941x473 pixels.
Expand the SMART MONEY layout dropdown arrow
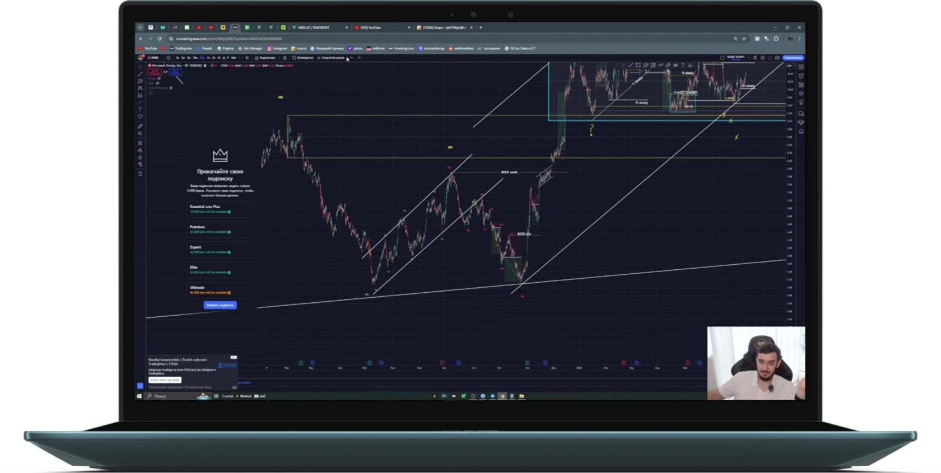pyautogui.click(x=748, y=58)
